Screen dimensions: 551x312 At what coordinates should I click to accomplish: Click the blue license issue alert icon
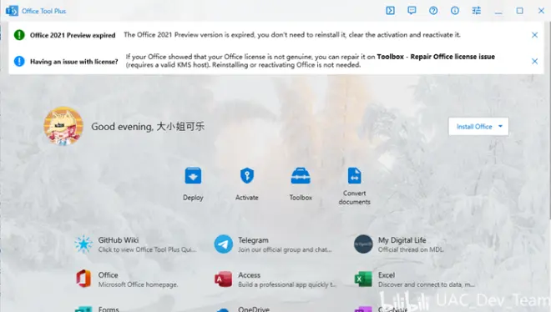click(19, 61)
